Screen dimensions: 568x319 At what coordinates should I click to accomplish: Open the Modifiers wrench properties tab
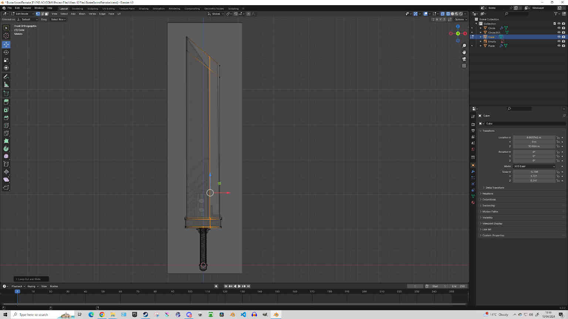coord(473,172)
